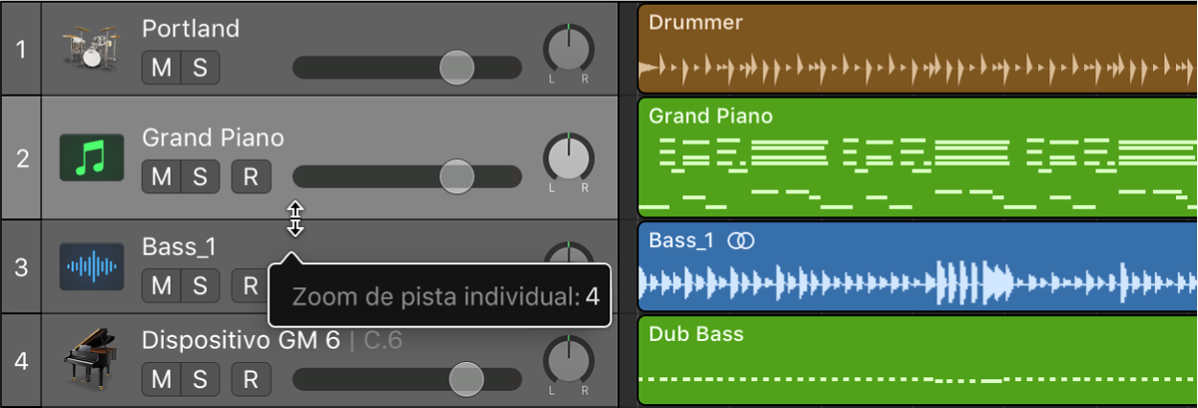The height and width of the screenshot is (408, 1198).
Task: Solo the Portland track
Action: tap(200, 68)
